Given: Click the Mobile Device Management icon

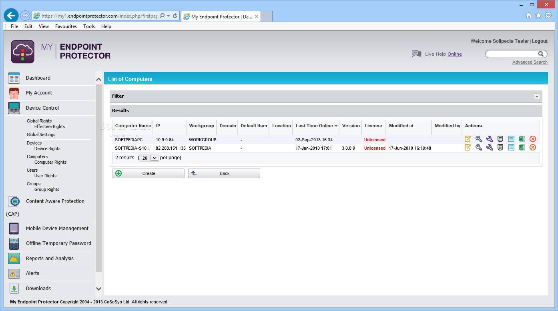Looking at the screenshot, I should pyautogui.click(x=14, y=229).
